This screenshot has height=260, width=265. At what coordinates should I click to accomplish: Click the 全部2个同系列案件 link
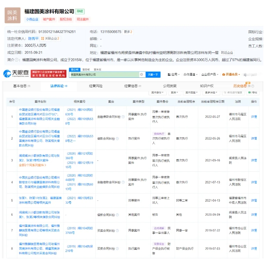32,165
